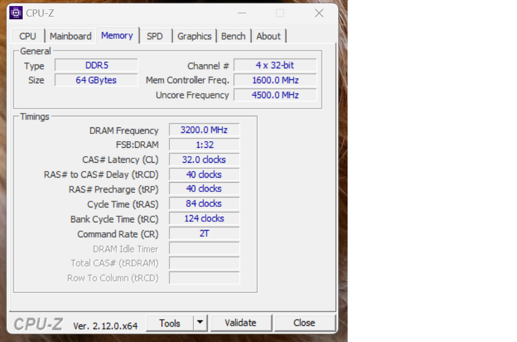Click the 3200.0 MHz DRAM frequency value
Screen dimensions: 517x342
(204, 130)
